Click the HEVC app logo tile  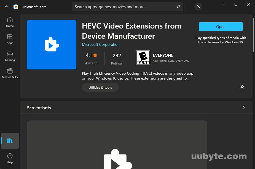point(52,45)
